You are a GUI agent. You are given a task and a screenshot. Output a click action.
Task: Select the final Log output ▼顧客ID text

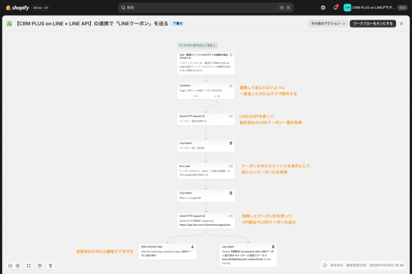(248, 257)
